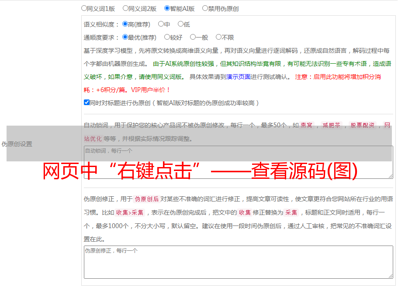The image size is (398, 287).
Task: Set 通顺度要求 to 最优(推荐)
Action: point(125,38)
